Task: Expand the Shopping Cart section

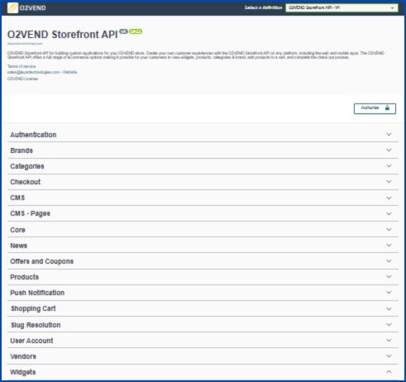Action: (203, 308)
